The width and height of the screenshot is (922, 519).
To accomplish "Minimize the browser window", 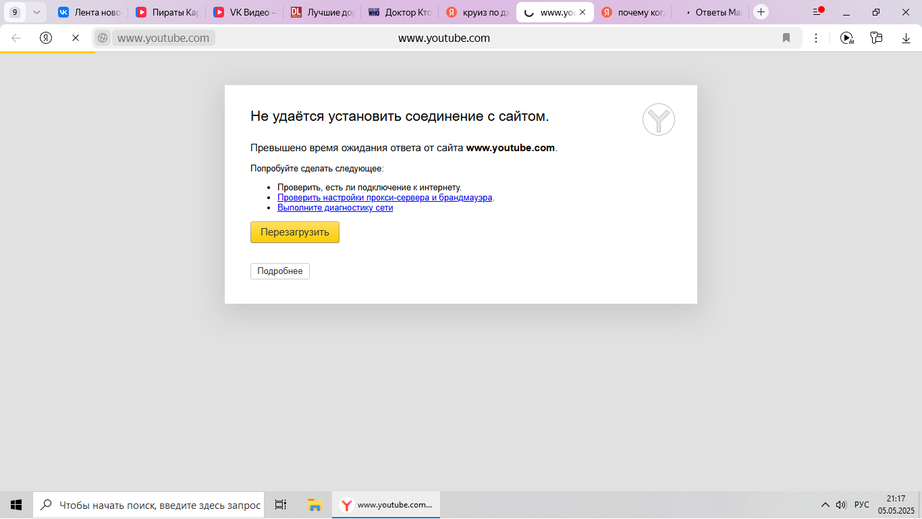I will coord(846,12).
